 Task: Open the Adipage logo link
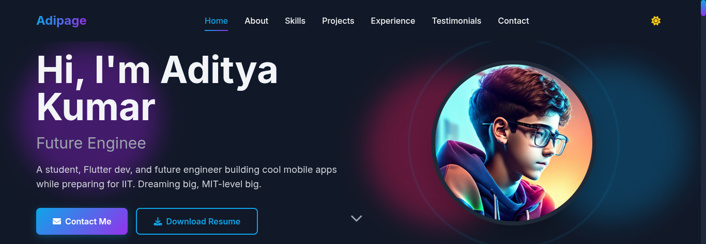pyautogui.click(x=62, y=21)
